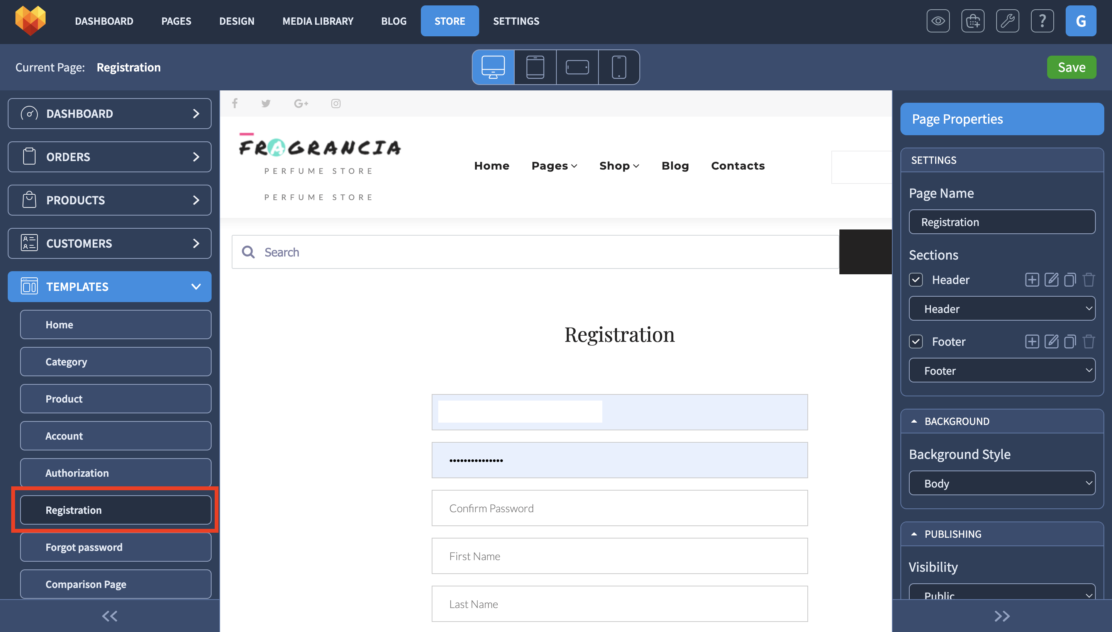Open the Footer section dropdown
The height and width of the screenshot is (632, 1112).
point(1002,370)
